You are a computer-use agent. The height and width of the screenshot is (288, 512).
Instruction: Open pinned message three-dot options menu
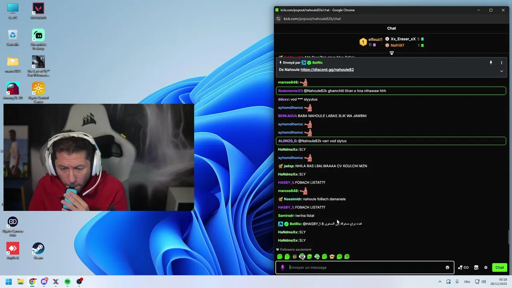pos(502,63)
